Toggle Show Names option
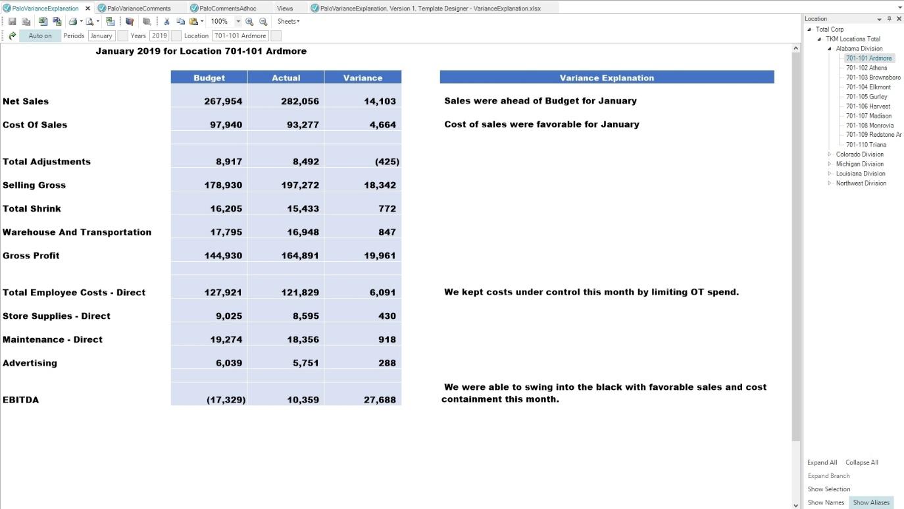 [826, 502]
